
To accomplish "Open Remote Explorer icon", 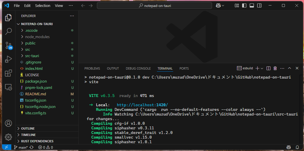I will click(8, 87).
